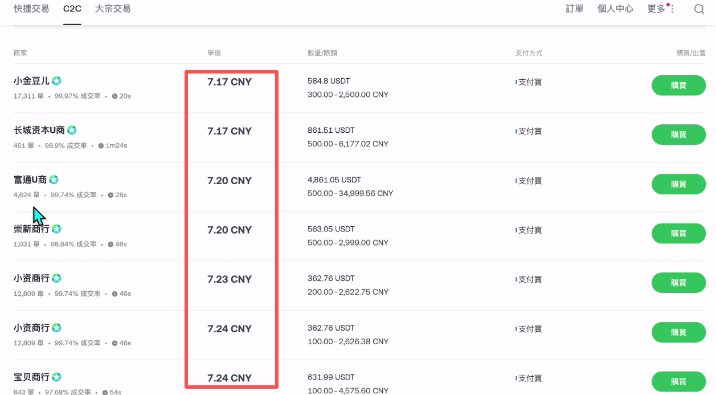The image size is (716, 395).
Task: Open the search magnifier icon
Action: tap(699, 9)
